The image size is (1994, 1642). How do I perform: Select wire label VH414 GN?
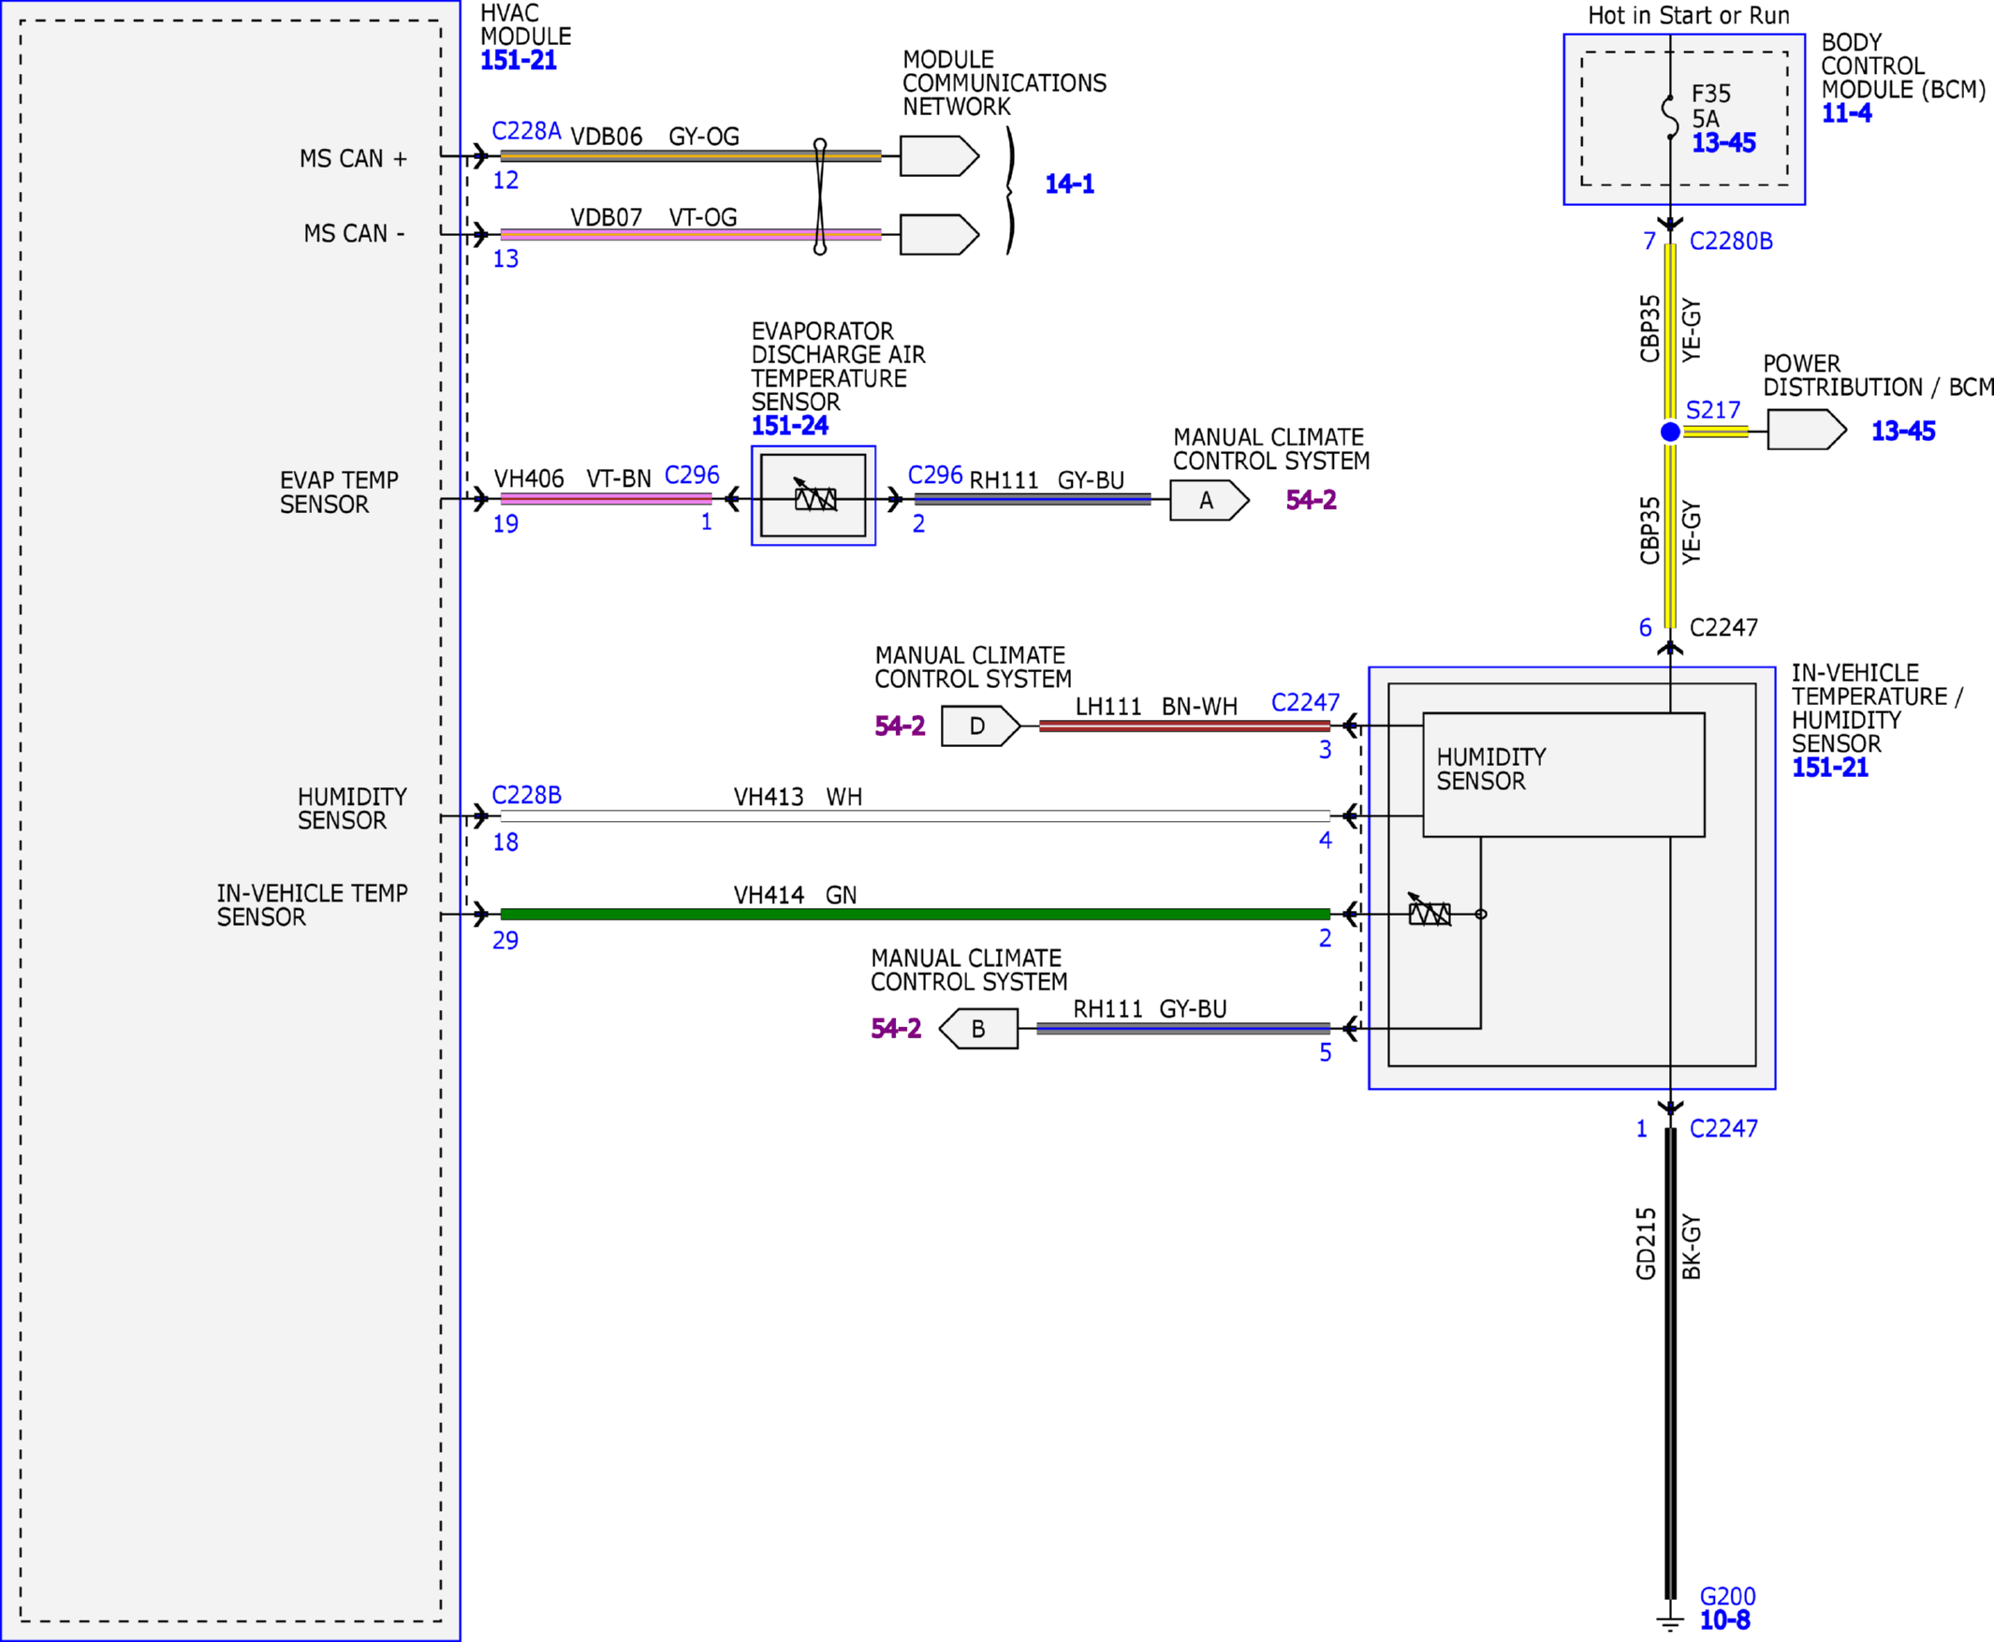coord(795,896)
